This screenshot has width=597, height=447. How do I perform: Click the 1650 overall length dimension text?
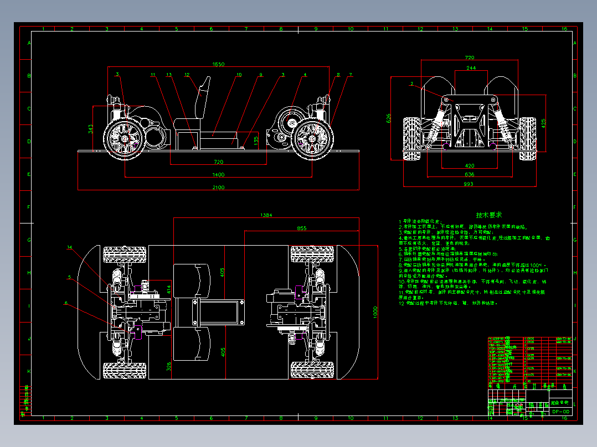(218, 64)
